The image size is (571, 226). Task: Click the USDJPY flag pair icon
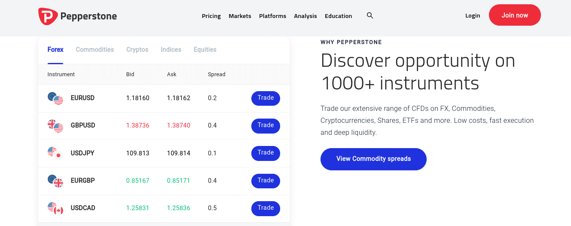coord(55,153)
